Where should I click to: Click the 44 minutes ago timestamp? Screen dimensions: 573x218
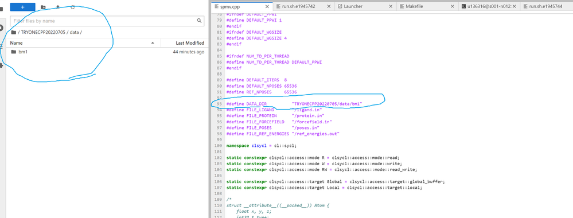189,52
